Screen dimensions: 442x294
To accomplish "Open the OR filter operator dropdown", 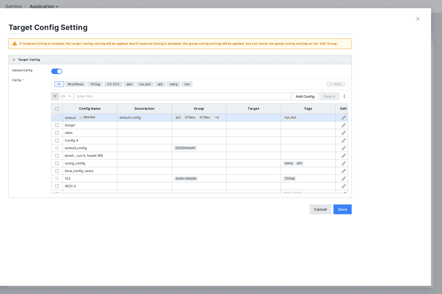I will coord(66,96).
